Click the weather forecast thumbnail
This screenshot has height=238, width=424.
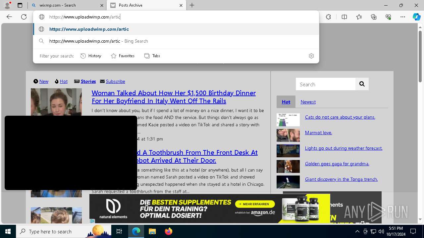(x=288, y=151)
